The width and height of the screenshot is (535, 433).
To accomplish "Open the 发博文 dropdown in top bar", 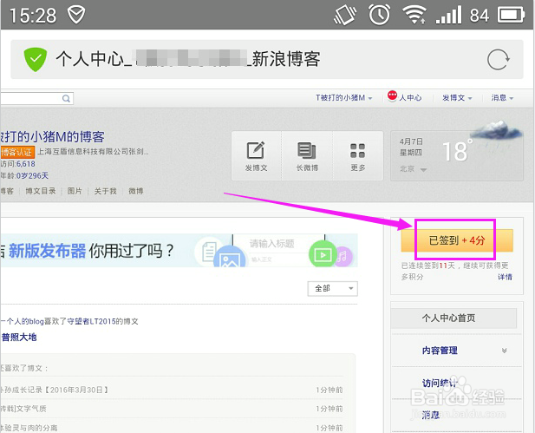I will tap(457, 98).
